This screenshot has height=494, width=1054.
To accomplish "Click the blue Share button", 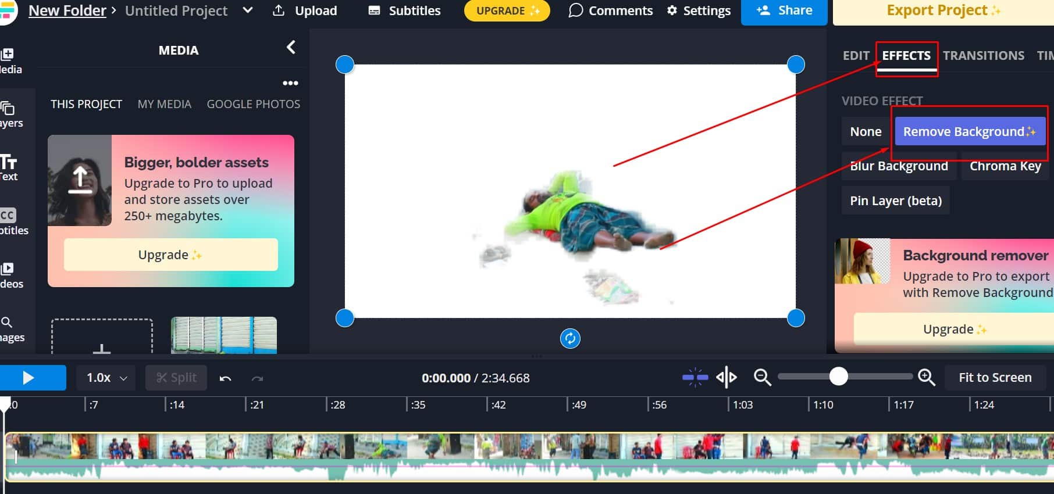I will coord(784,10).
